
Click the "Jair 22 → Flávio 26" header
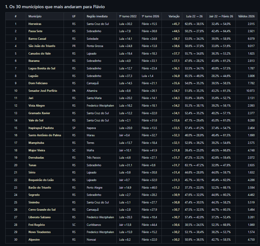pyautogui.click(x=221, y=16)
